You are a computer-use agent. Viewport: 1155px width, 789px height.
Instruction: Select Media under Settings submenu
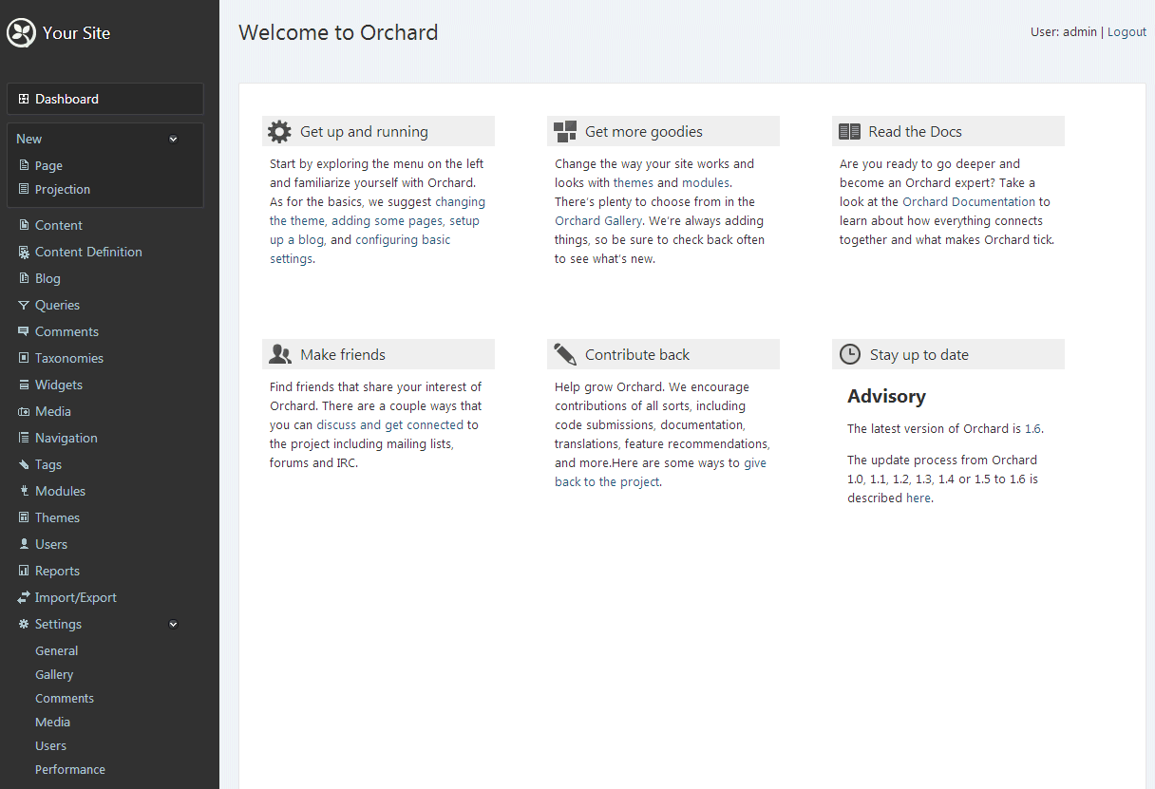53,722
